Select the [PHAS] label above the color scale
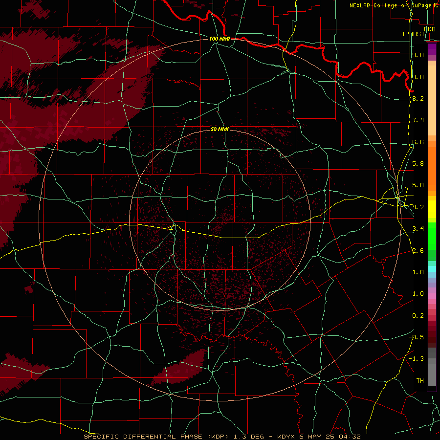 point(413,34)
